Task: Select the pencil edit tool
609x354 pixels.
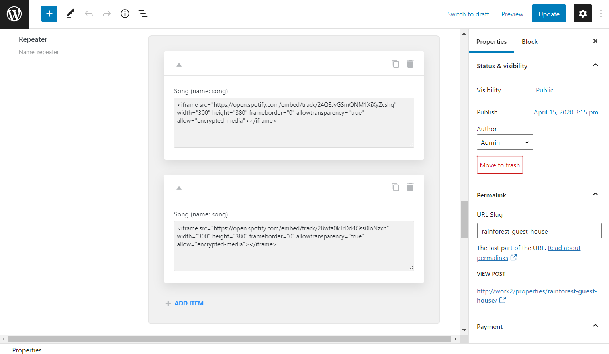Action: [70, 14]
